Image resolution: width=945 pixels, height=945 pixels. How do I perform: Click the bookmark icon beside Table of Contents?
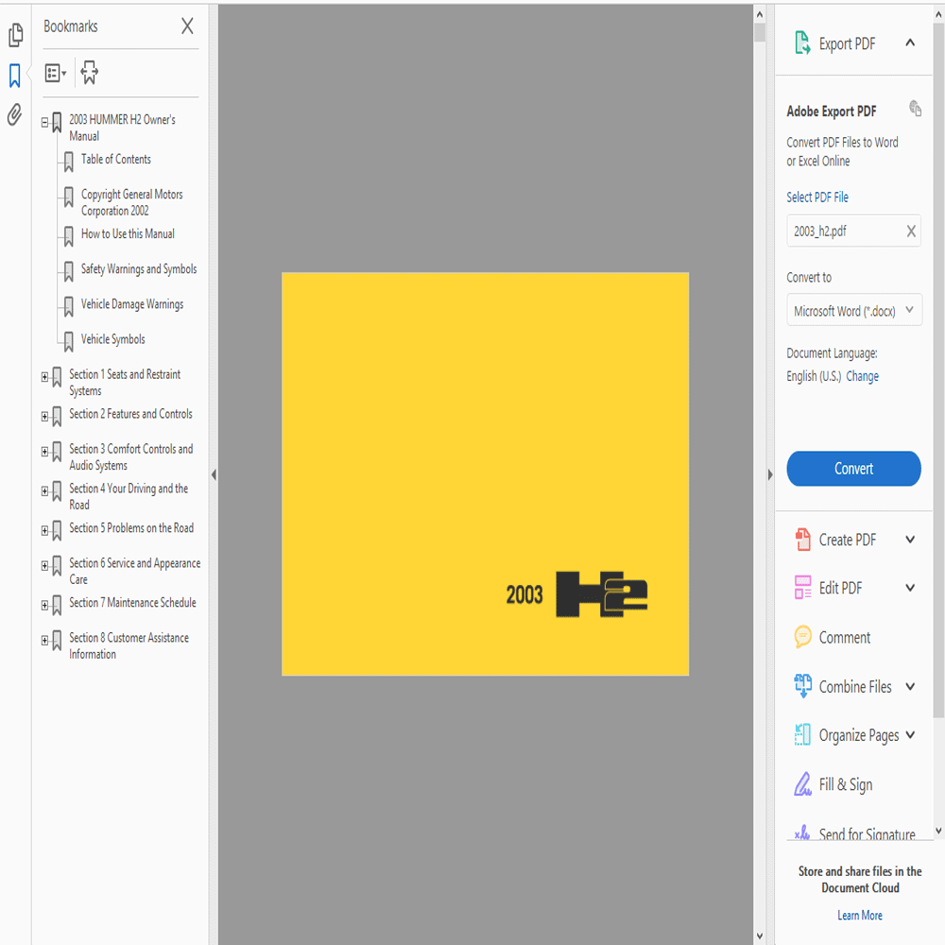[x=69, y=162]
